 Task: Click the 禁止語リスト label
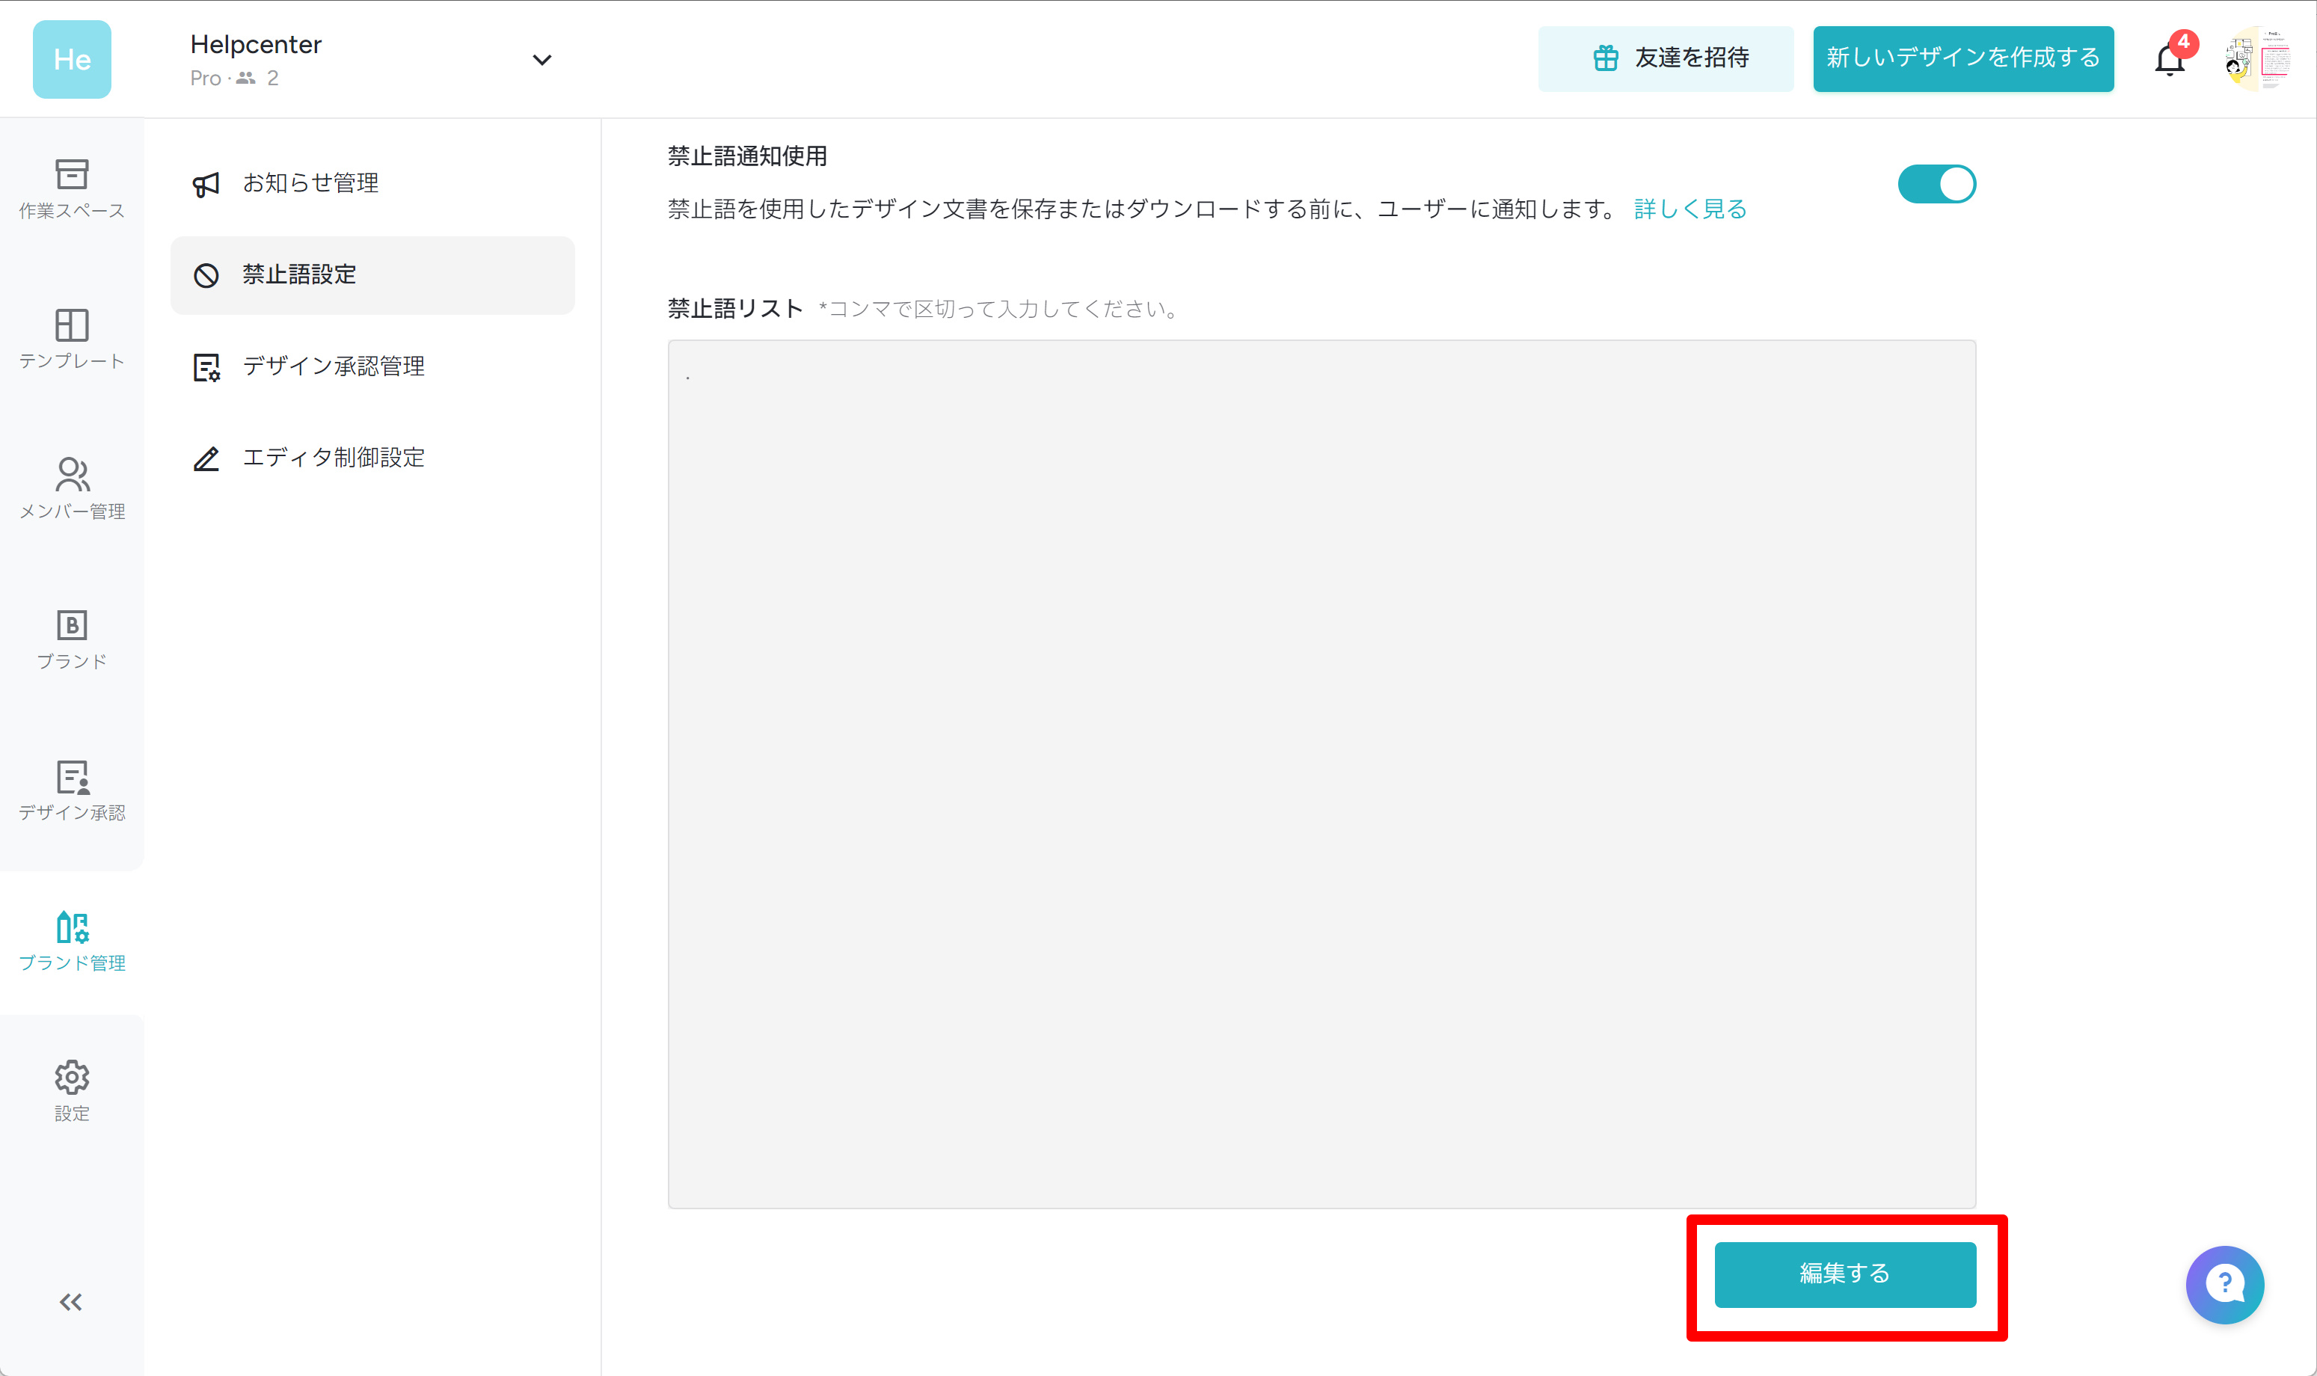735,309
